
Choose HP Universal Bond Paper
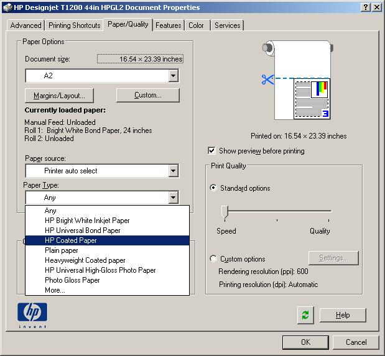[x=108, y=230]
